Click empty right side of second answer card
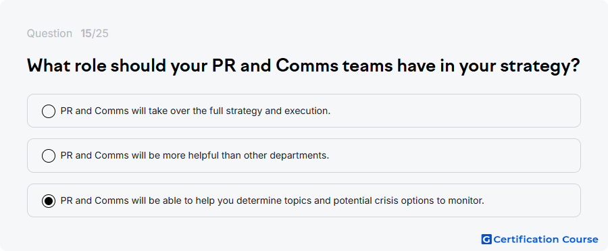The height and width of the screenshot is (251, 608). pyautogui.click(x=454, y=155)
